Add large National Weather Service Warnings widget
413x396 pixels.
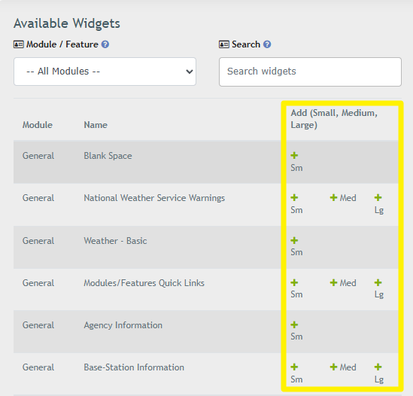[x=378, y=204]
